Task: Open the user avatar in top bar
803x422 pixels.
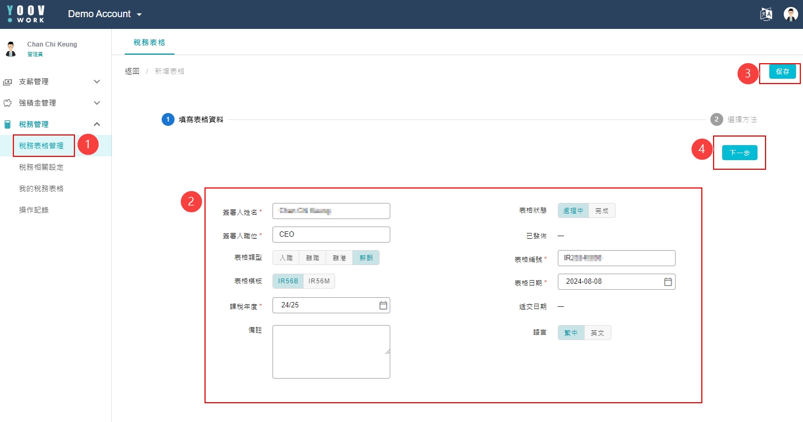Action: click(x=791, y=14)
